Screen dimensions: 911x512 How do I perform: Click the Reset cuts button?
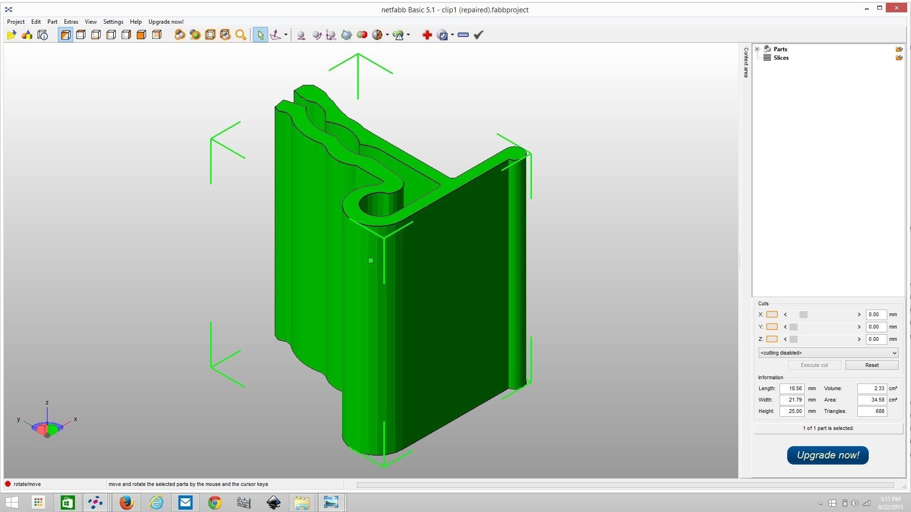pos(872,365)
